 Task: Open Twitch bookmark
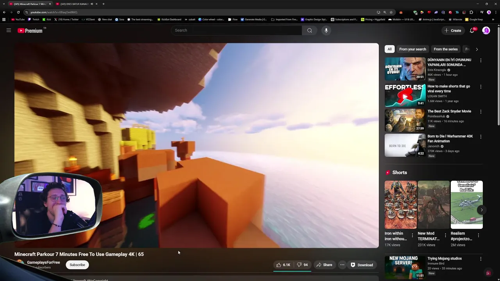[34, 19]
